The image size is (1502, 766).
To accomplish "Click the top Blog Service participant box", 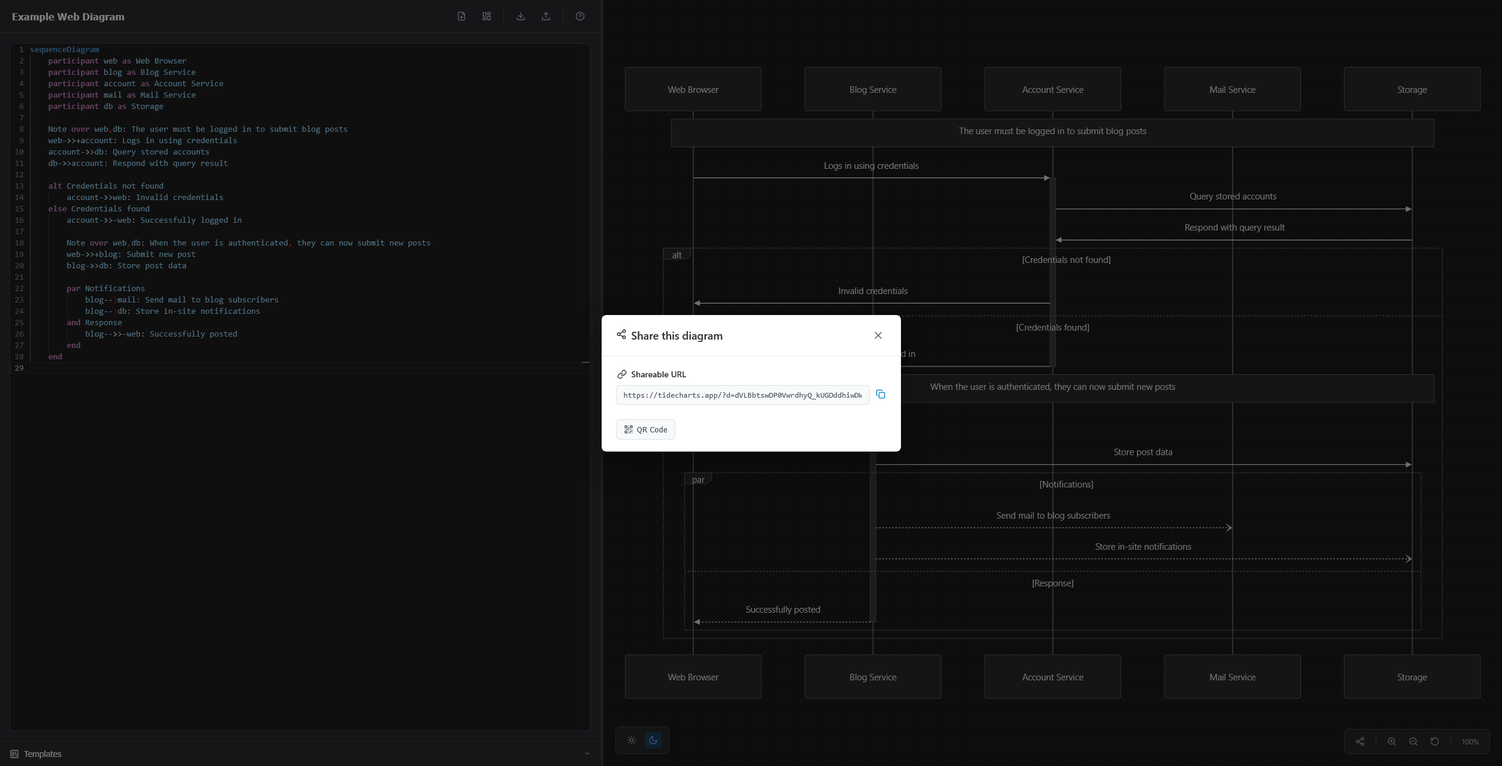I will click(x=873, y=89).
